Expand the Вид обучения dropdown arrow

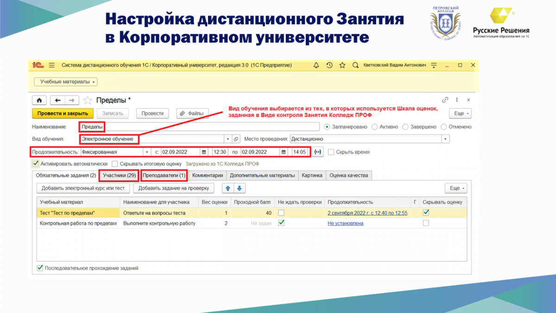click(x=227, y=139)
